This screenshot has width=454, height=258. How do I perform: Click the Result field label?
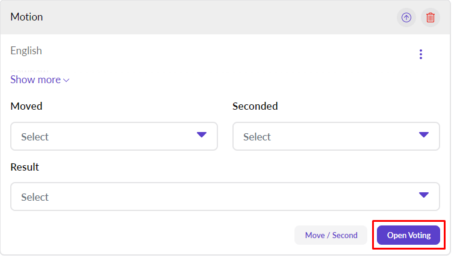pyautogui.click(x=25, y=166)
